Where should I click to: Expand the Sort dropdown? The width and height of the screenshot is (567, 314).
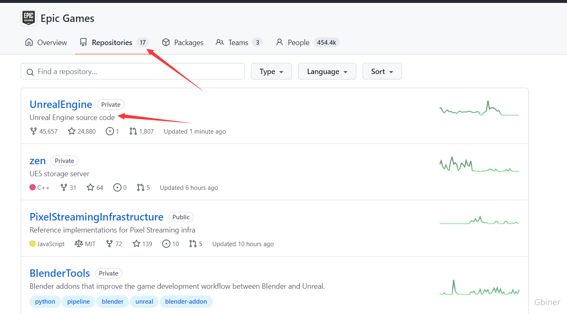tap(382, 72)
